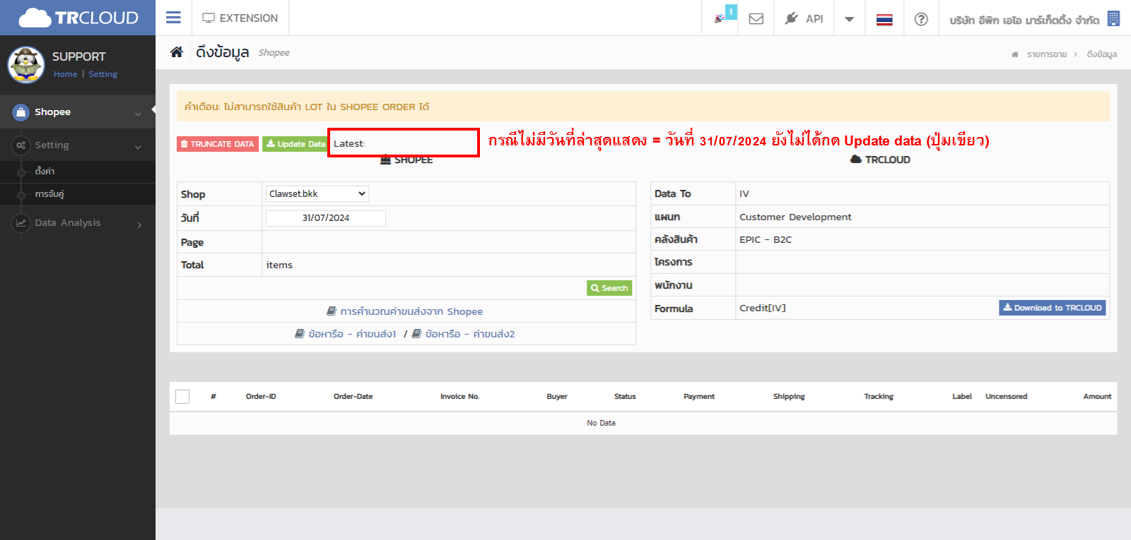
Task: Click the EPIC - B2C warehouse value
Action: tap(766, 240)
